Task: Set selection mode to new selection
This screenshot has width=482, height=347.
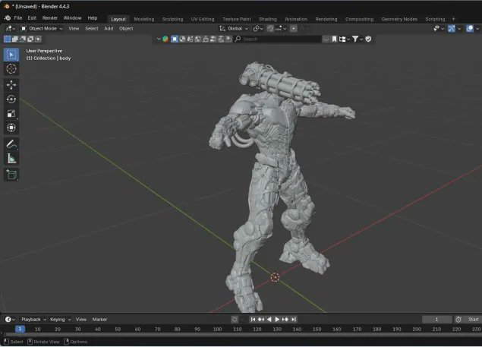Action: (x=7, y=39)
